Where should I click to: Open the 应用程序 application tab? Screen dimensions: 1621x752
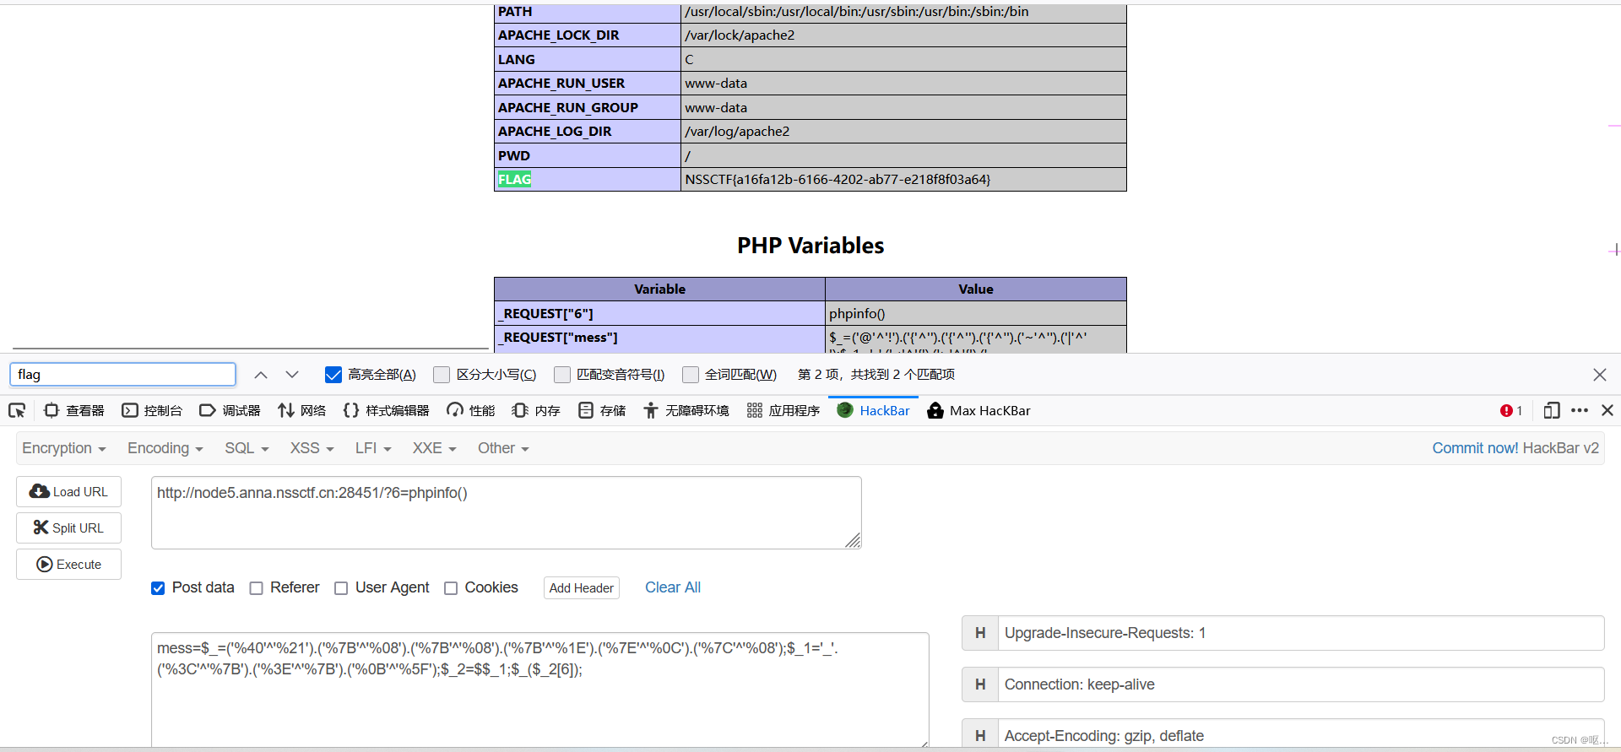coord(783,410)
